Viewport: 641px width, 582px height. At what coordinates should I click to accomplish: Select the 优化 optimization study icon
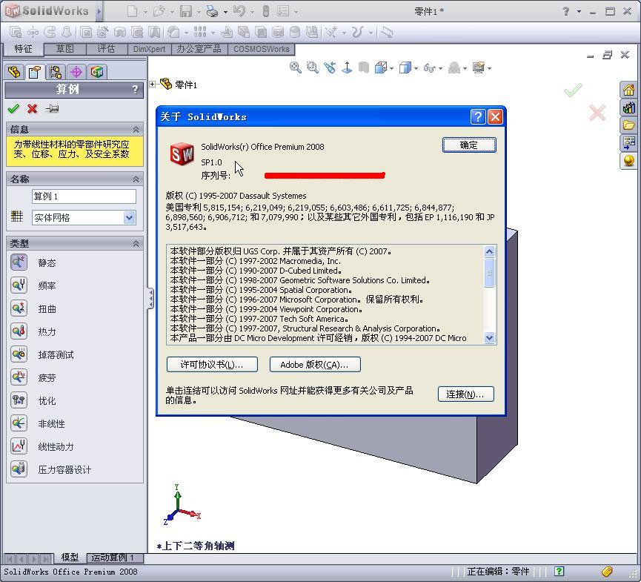[x=19, y=400]
